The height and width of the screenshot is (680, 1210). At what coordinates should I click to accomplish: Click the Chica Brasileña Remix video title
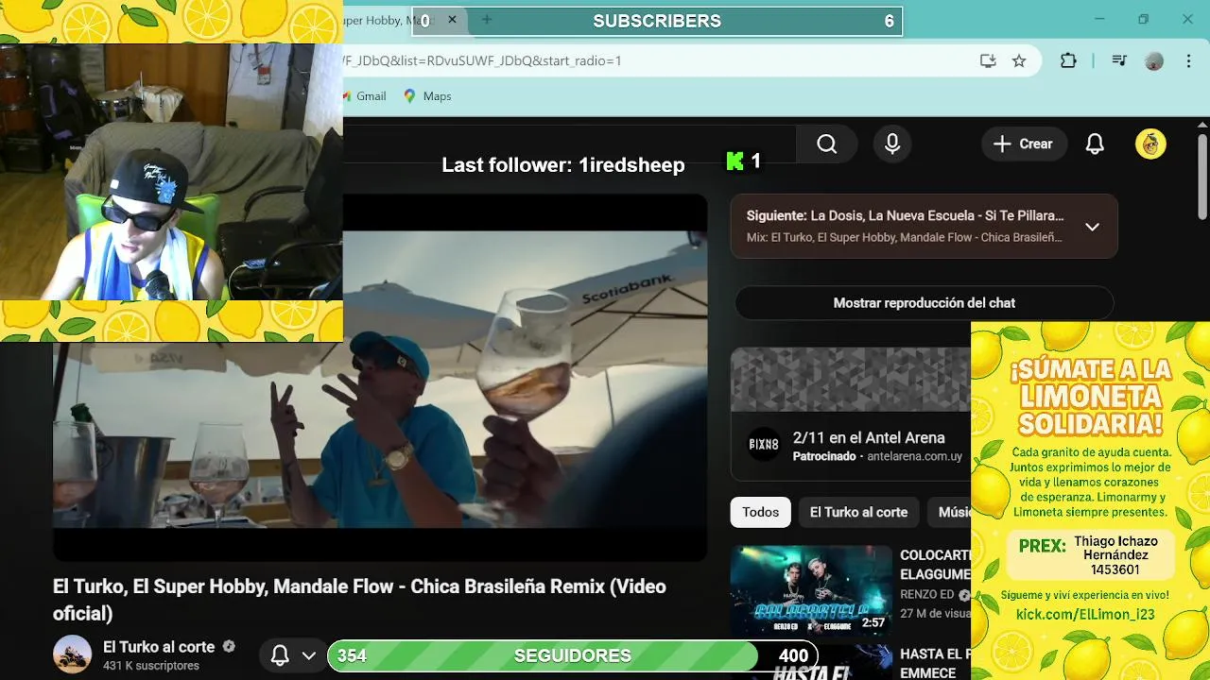pos(359,600)
